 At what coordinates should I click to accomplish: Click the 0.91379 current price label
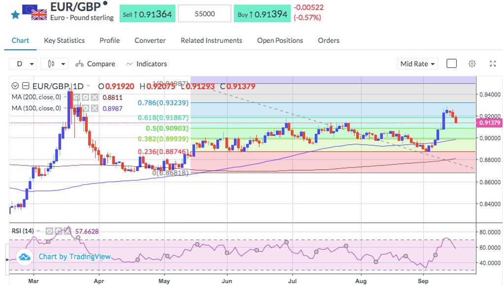(490, 123)
